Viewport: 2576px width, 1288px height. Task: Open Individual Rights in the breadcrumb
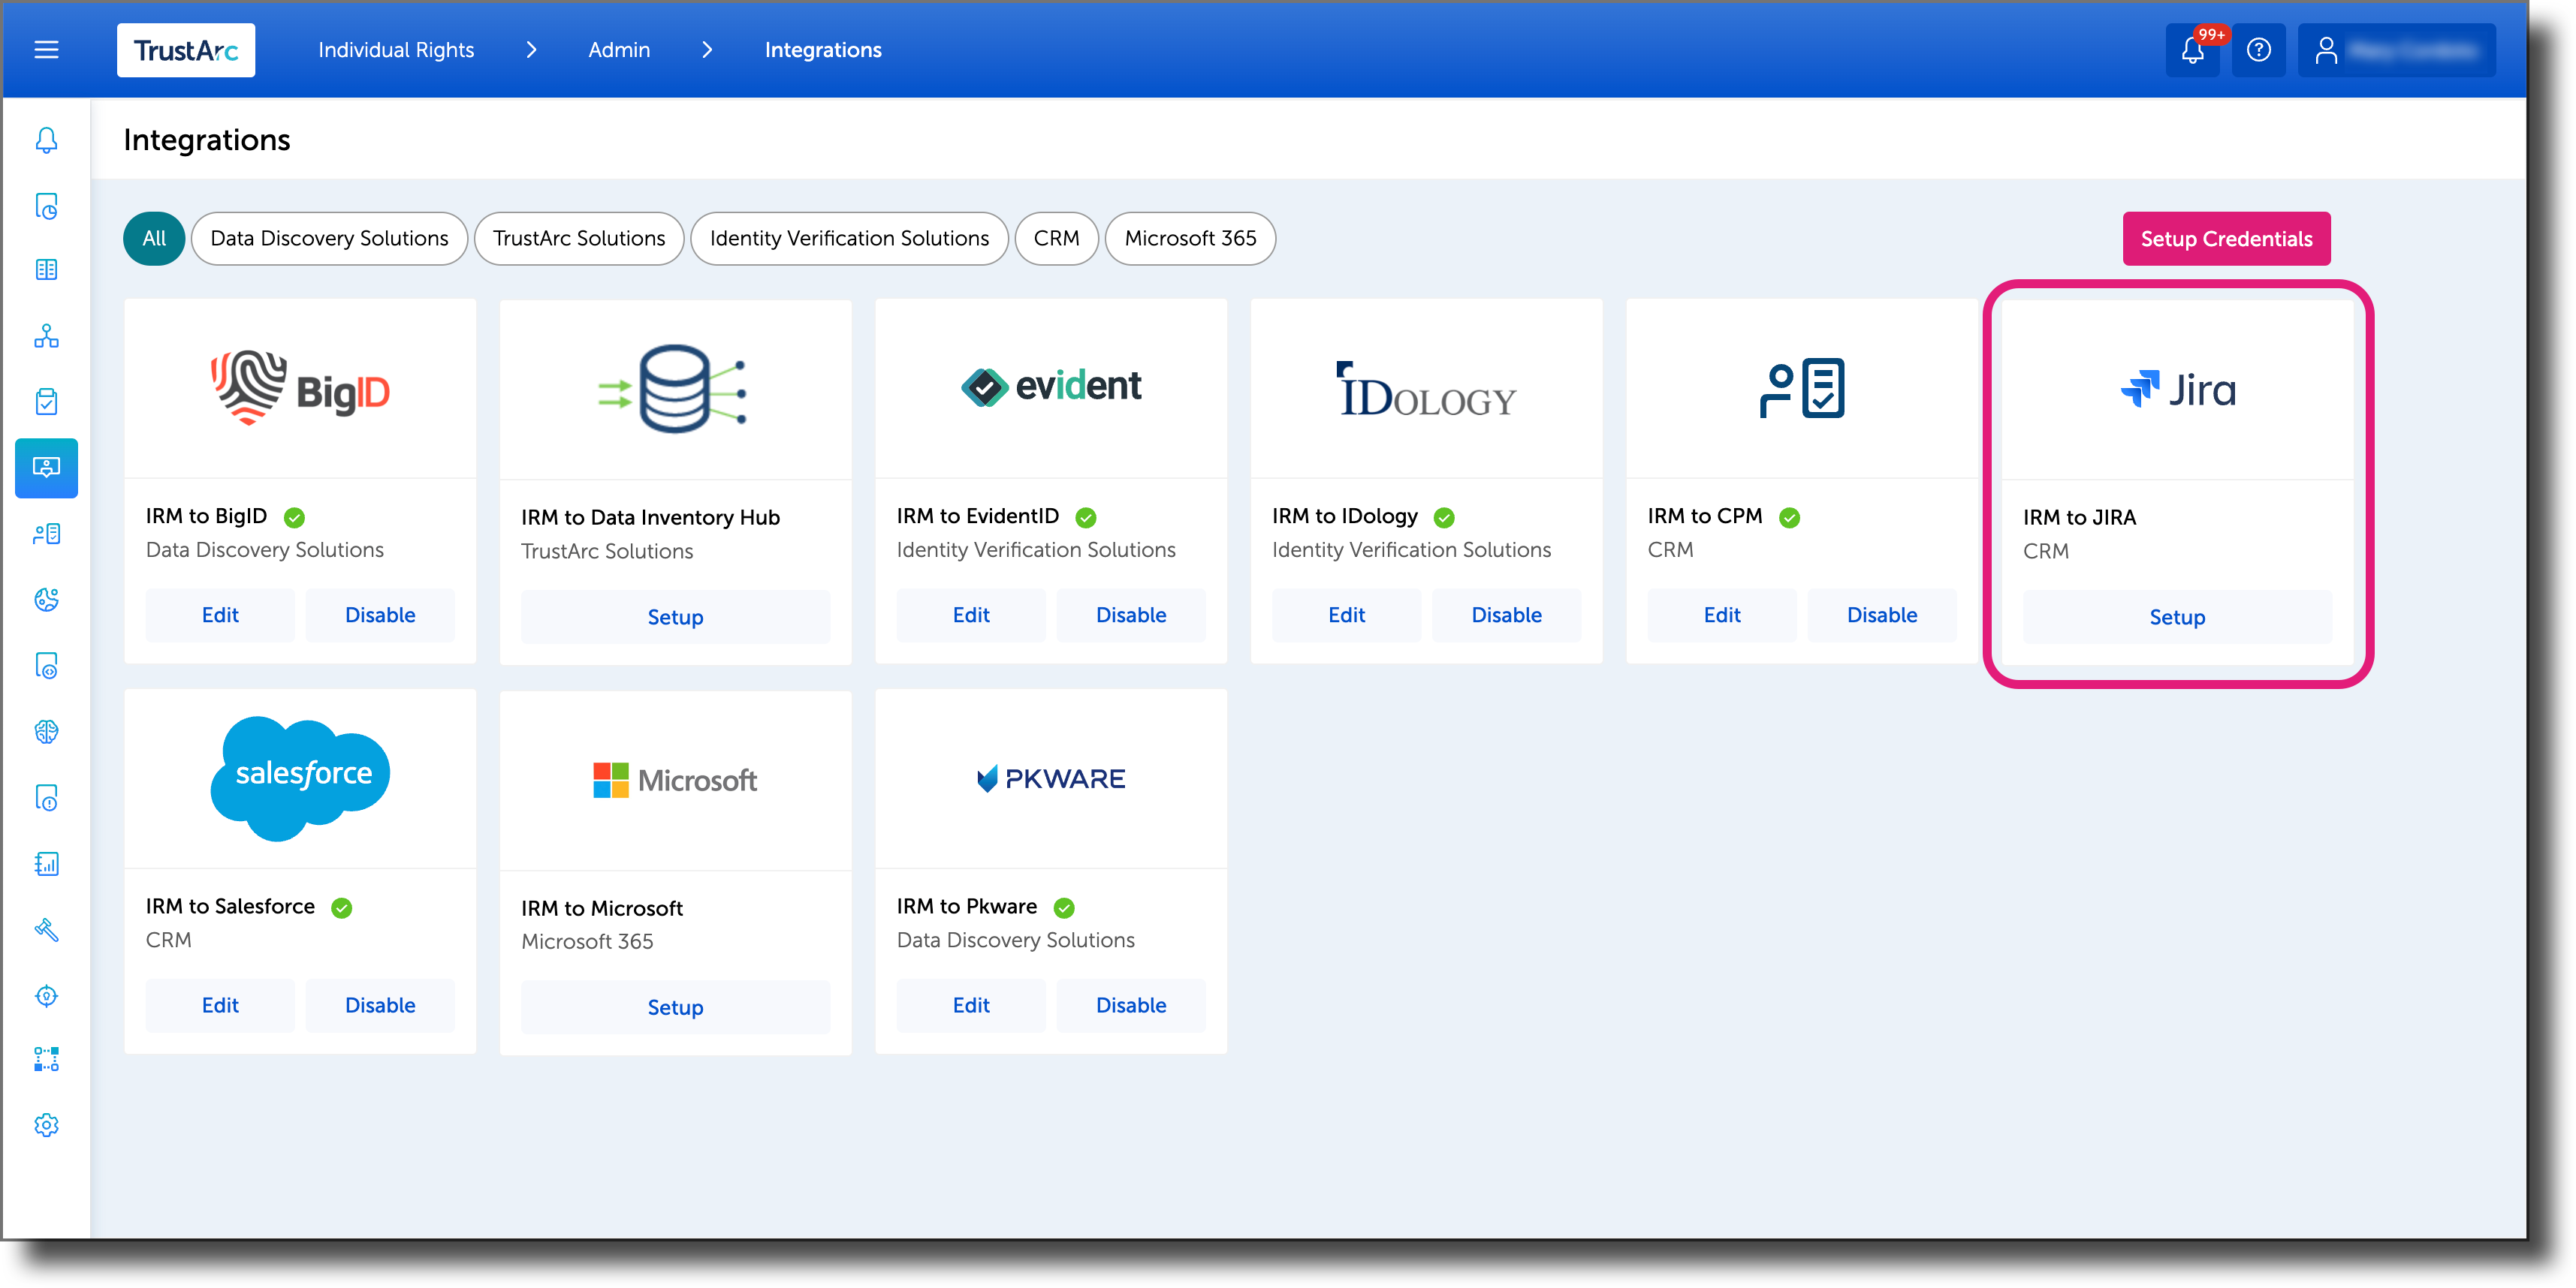[x=395, y=50]
